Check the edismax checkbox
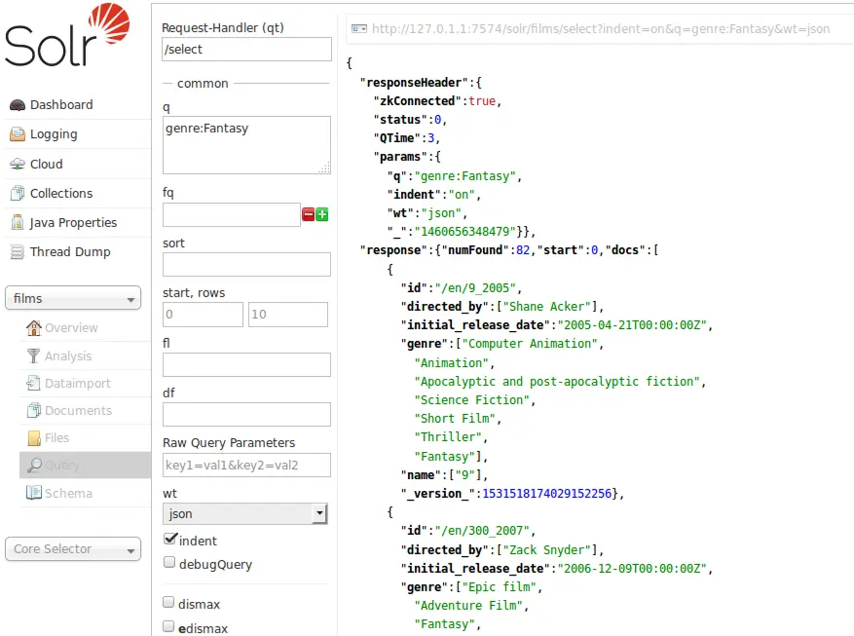854x636 pixels. point(167,626)
